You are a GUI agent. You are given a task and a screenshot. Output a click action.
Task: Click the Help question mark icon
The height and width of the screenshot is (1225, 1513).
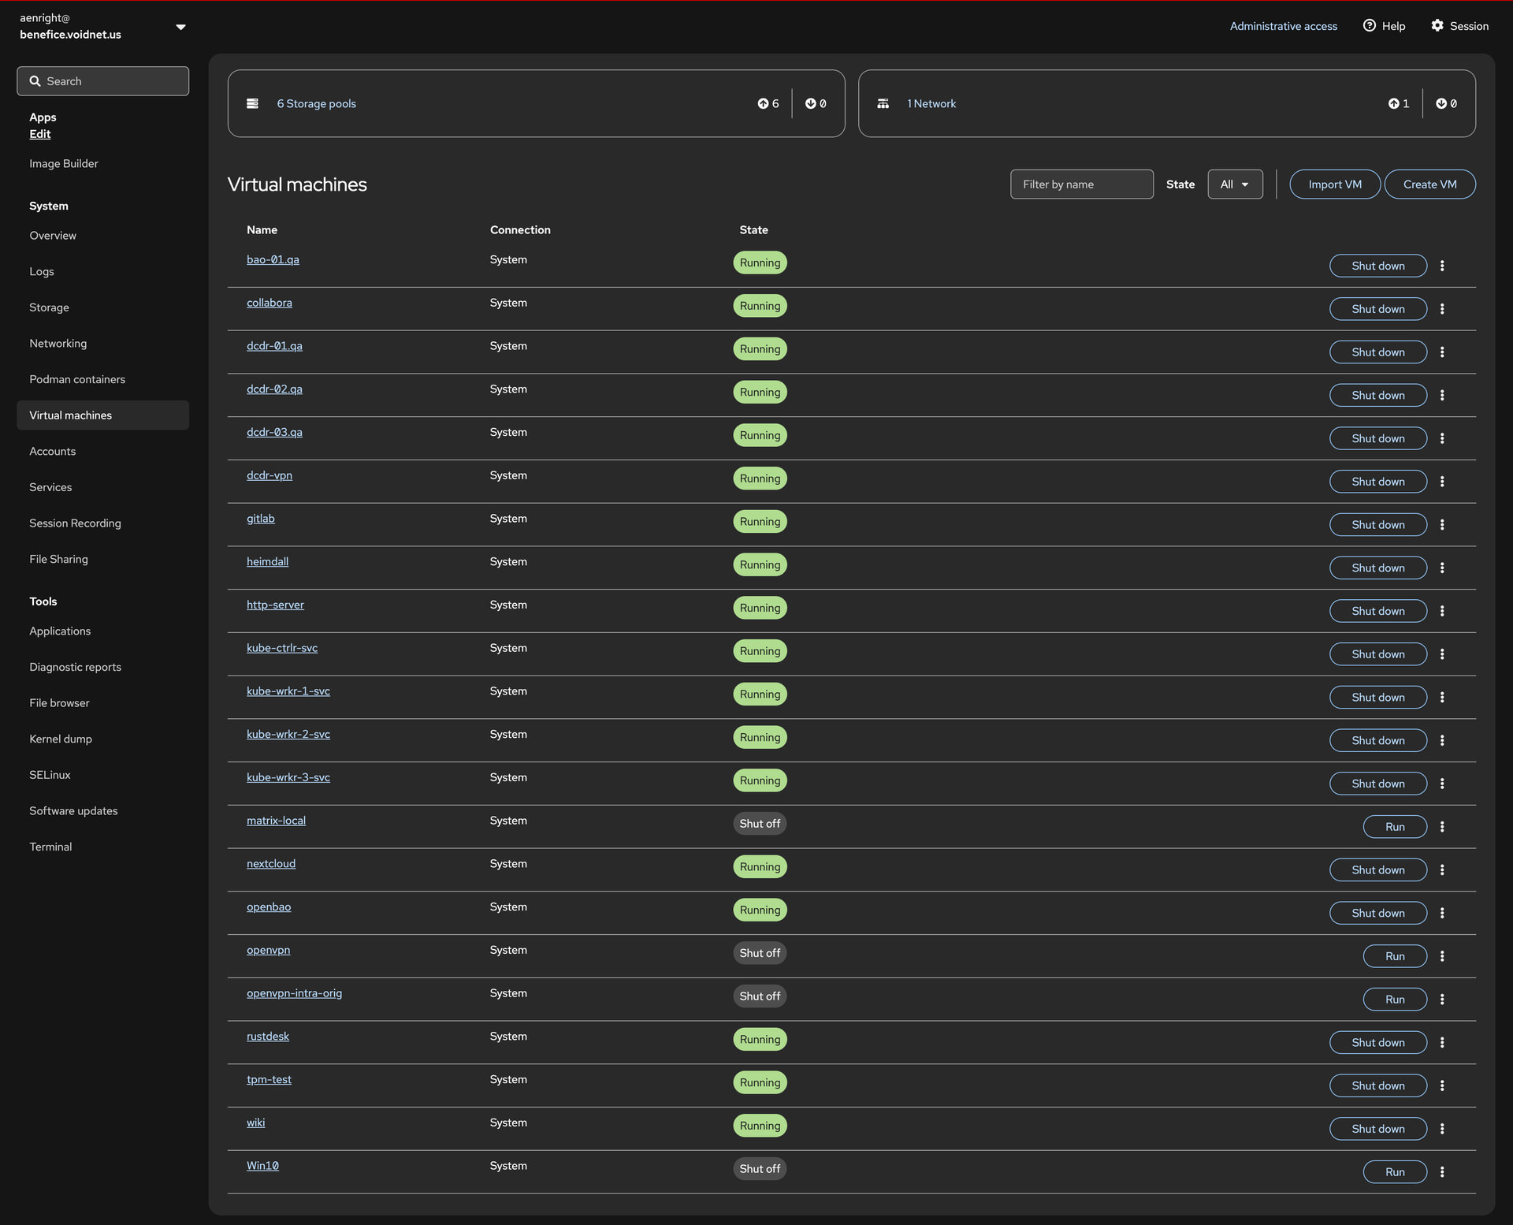[x=1370, y=26]
